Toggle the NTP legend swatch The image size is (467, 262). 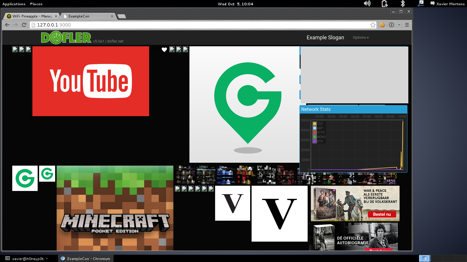[x=315, y=141]
